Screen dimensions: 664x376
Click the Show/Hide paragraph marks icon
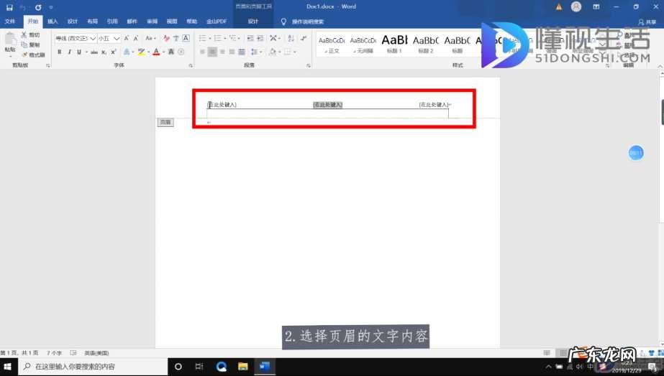coord(304,38)
